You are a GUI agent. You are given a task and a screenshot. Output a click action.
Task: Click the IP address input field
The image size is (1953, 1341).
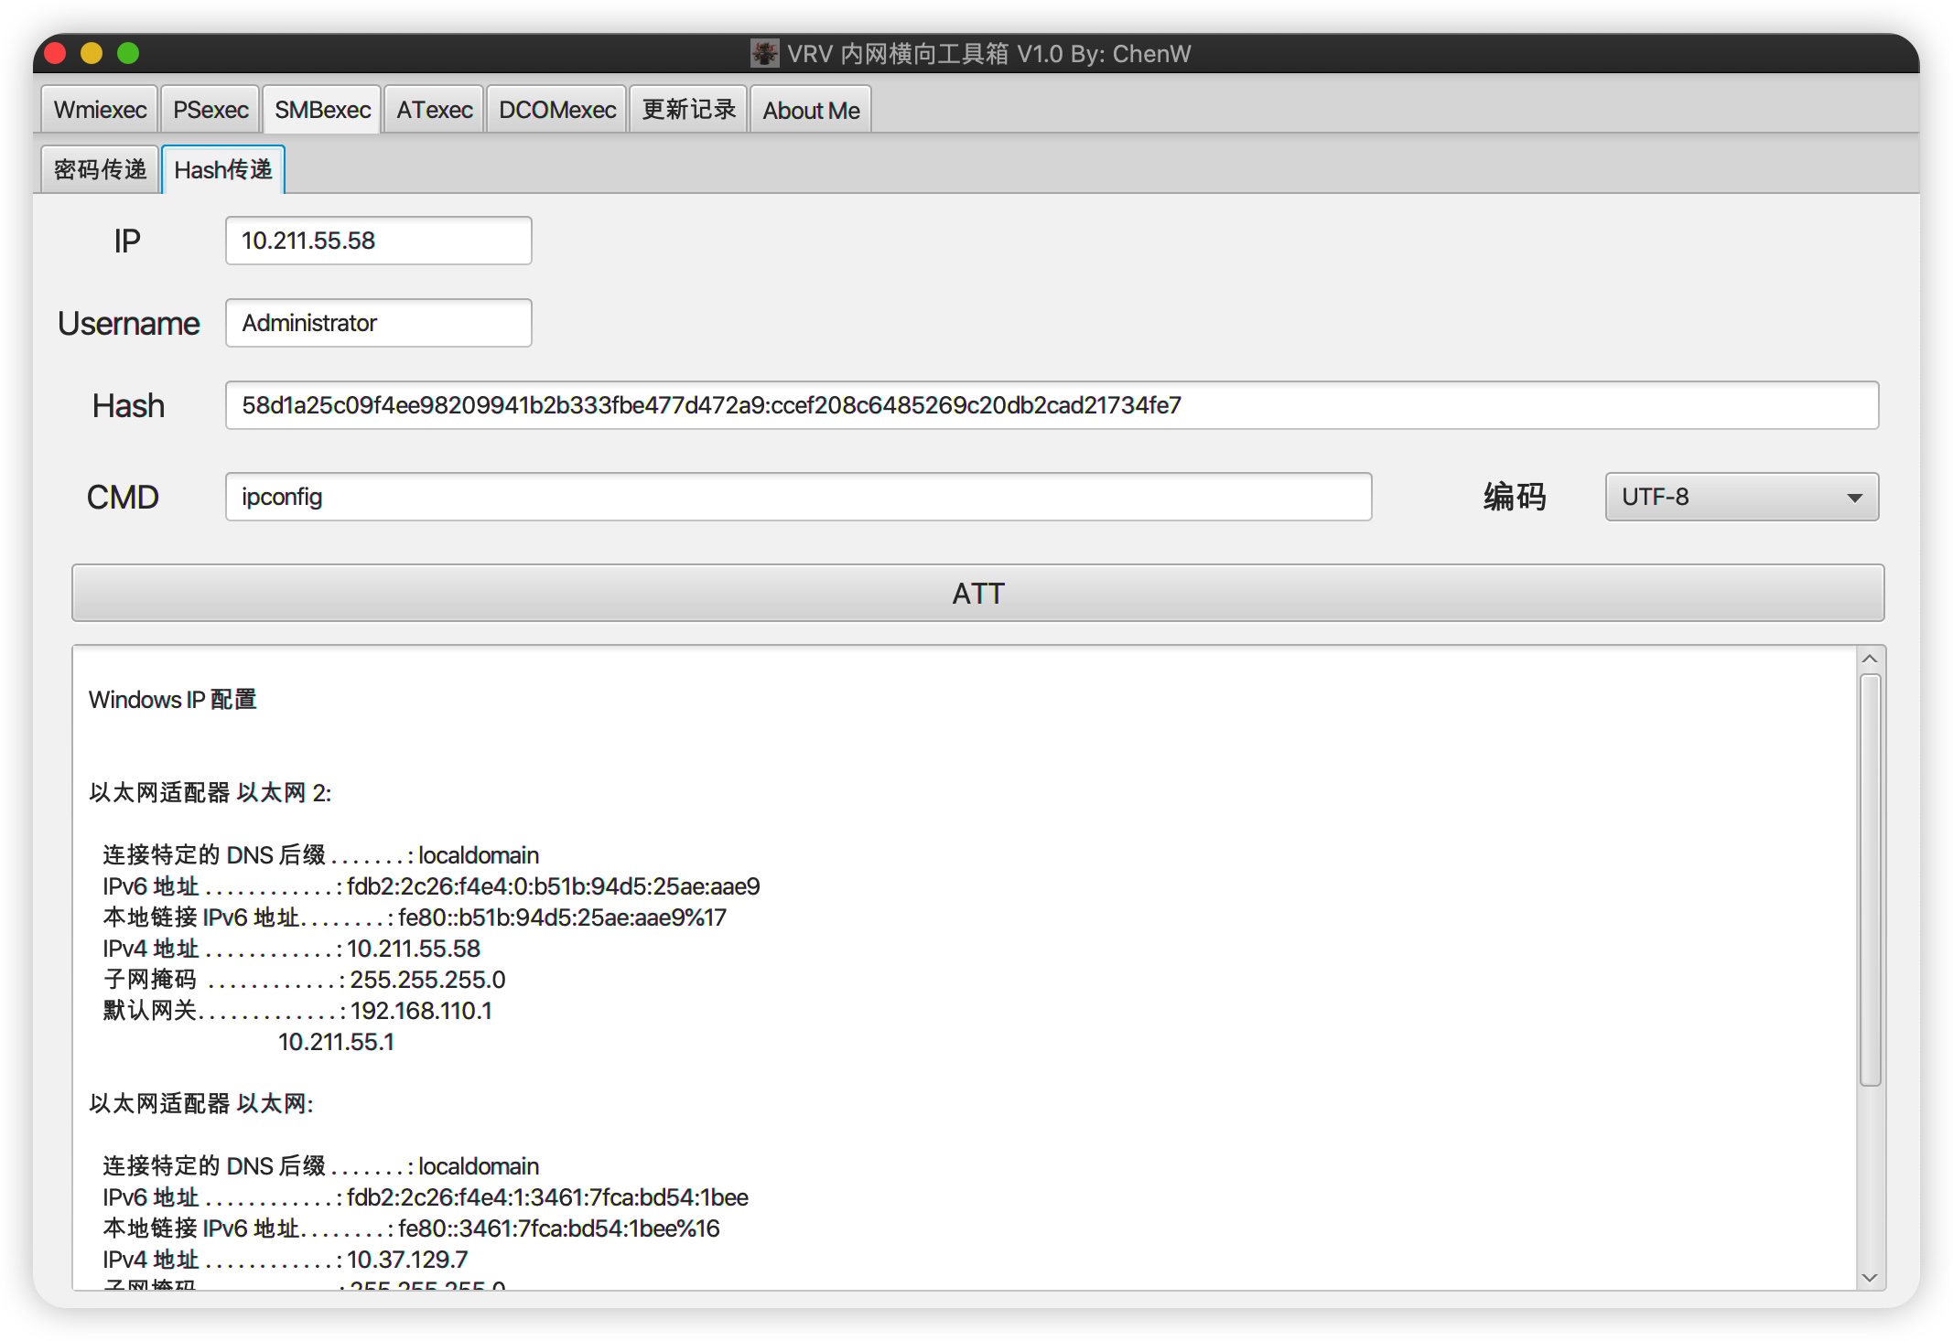pos(378,241)
